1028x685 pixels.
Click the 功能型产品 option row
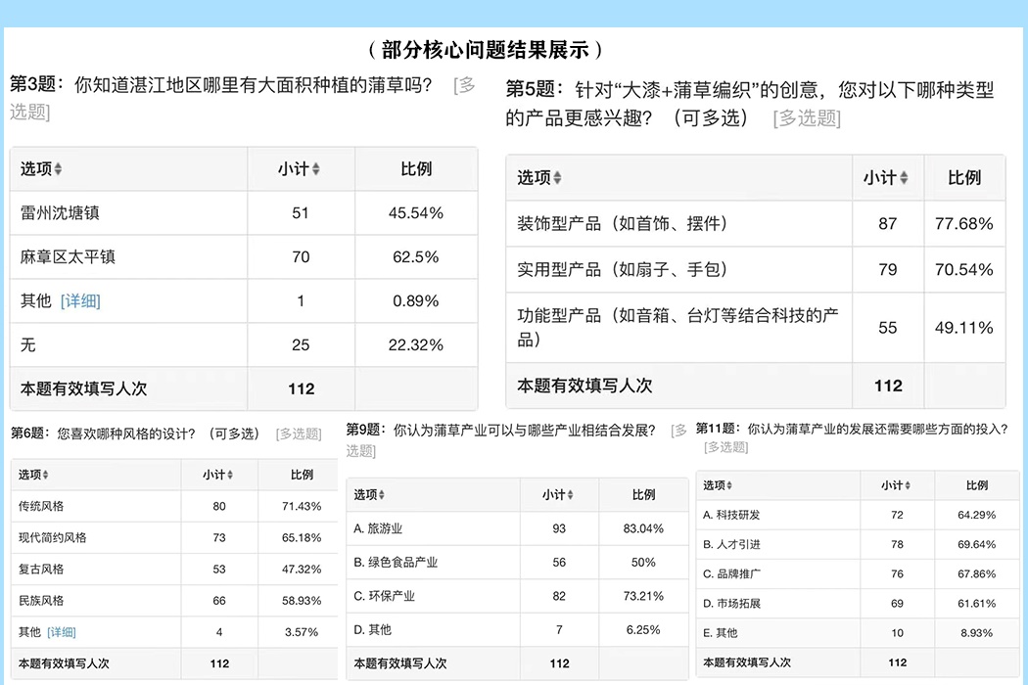[756, 328]
